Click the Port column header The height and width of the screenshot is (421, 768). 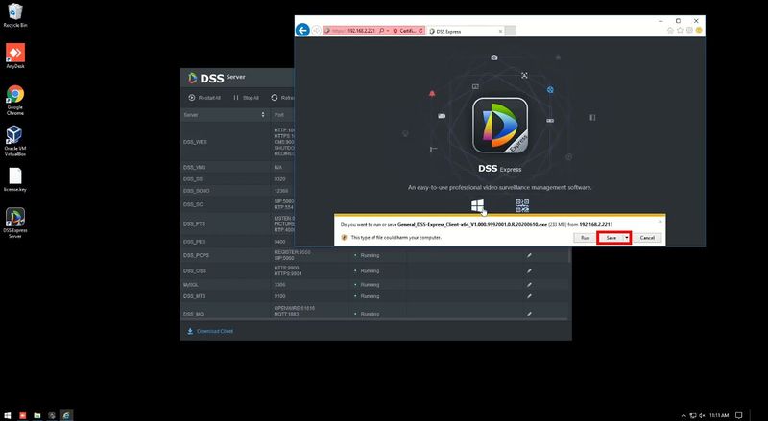(x=279, y=114)
